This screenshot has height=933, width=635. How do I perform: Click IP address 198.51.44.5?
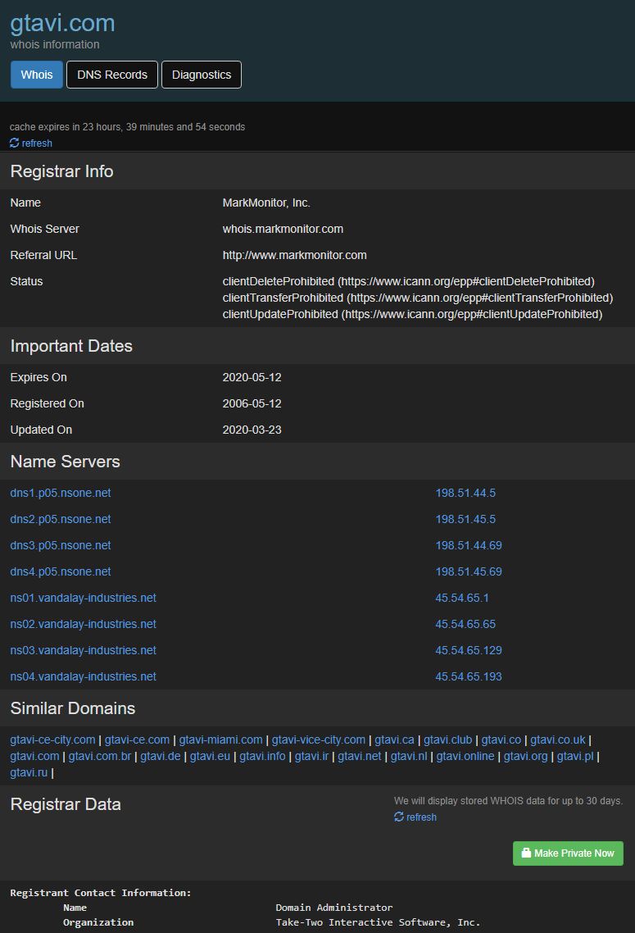465,493
